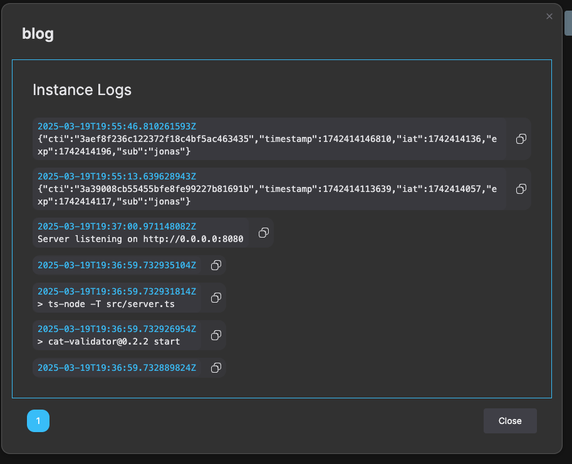Click 'Server listening on http://0.0.0.0:8080' text
572x464 pixels.
coord(140,239)
